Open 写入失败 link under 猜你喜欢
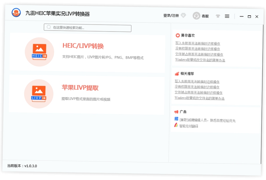The width and height of the screenshot is (266, 180). pyautogui.click(x=198, y=44)
